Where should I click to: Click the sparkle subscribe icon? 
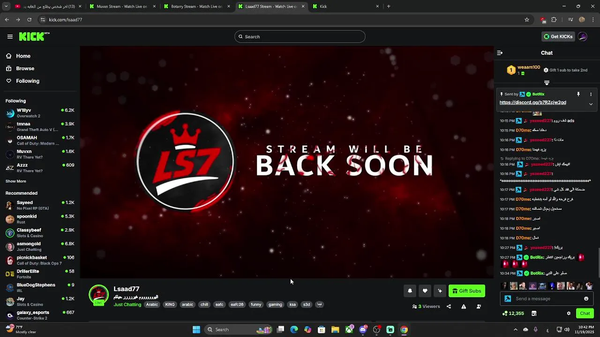point(440,291)
